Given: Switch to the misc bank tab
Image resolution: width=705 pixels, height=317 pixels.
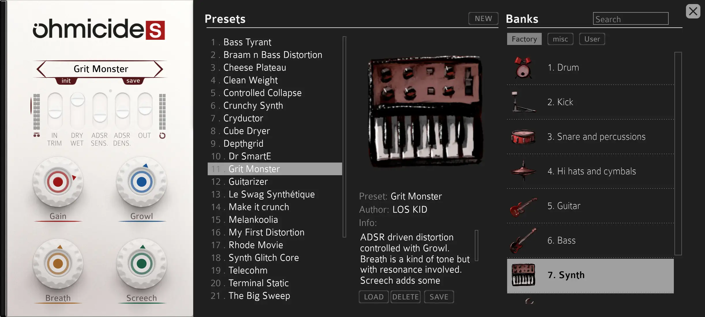Looking at the screenshot, I should 560,39.
